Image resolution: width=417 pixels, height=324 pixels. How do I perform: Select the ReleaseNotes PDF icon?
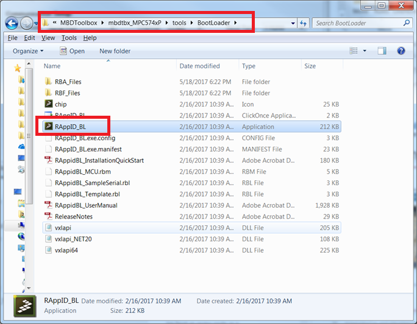tap(48, 216)
